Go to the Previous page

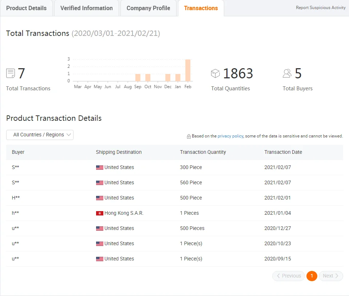(289, 276)
